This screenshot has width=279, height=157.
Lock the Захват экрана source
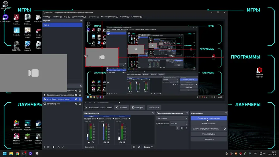point(80,104)
